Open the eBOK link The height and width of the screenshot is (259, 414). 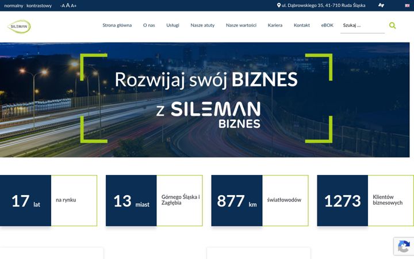click(x=327, y=25)
